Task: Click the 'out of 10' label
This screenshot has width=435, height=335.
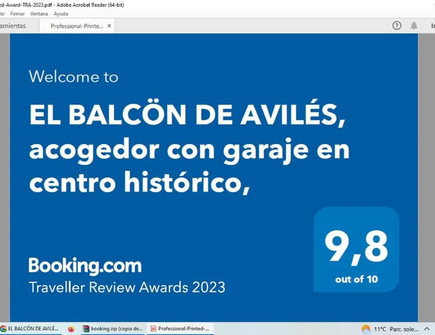Action: pos(357,279)
